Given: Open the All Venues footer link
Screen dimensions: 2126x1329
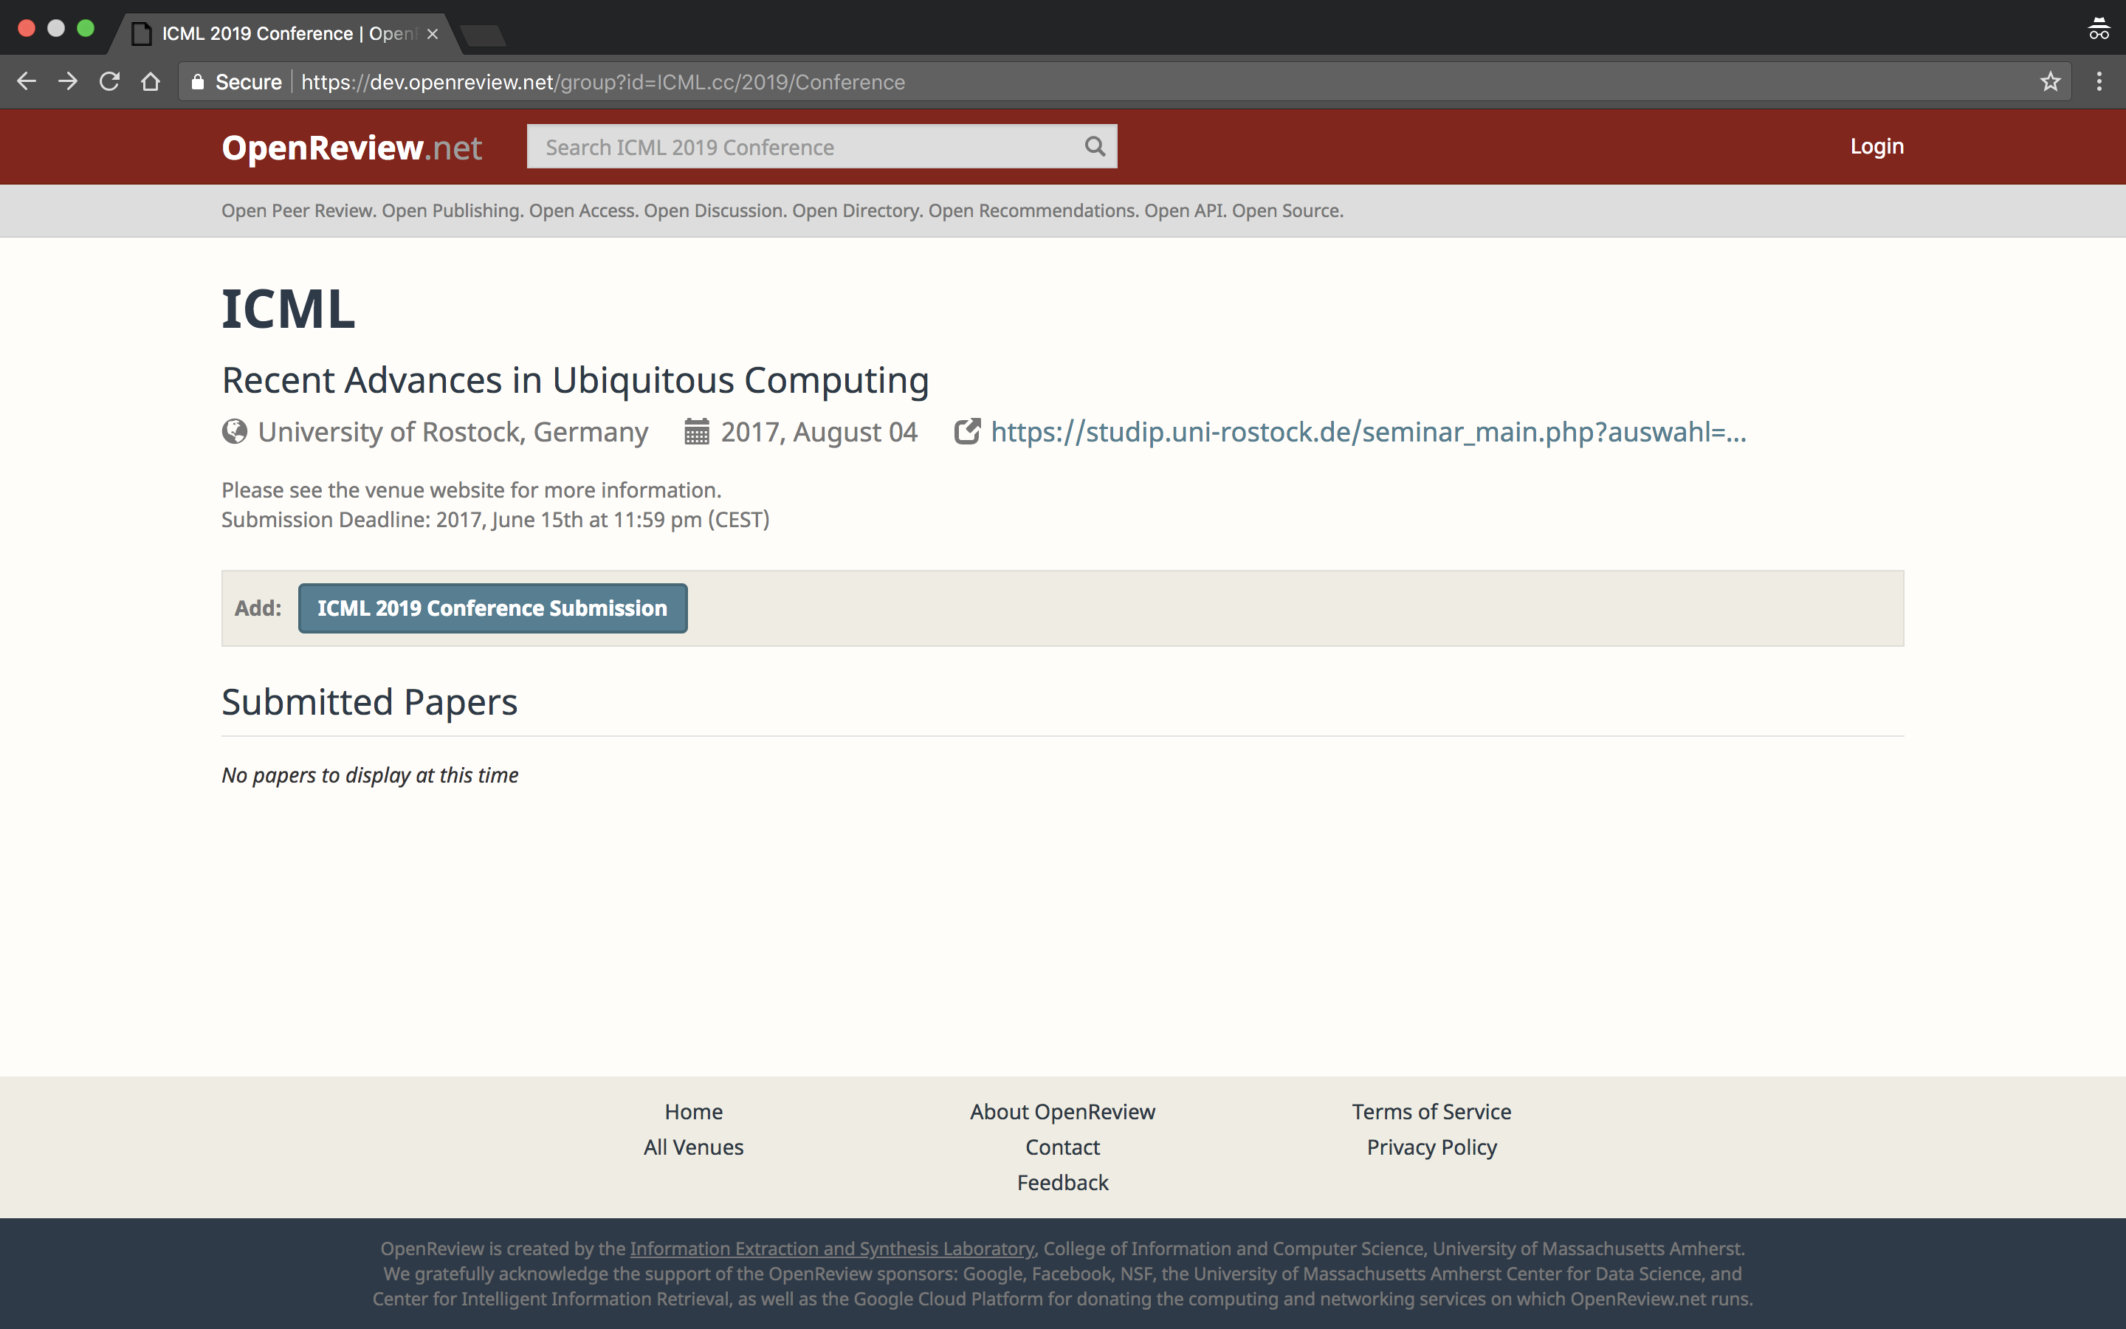Looking at the screenshot, I should pyautogui.click(x=693, y=1147).
